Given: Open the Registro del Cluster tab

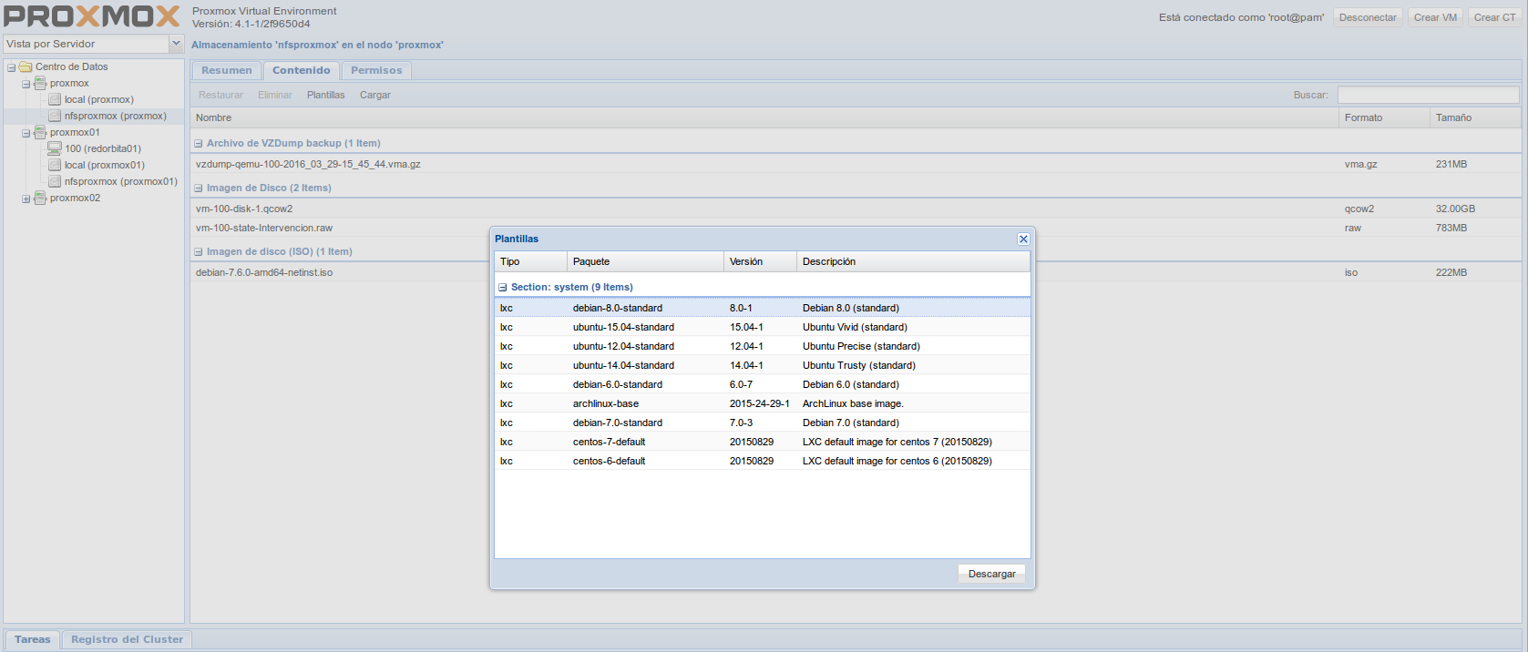Looking at the screenshot, I should (127, 639).
